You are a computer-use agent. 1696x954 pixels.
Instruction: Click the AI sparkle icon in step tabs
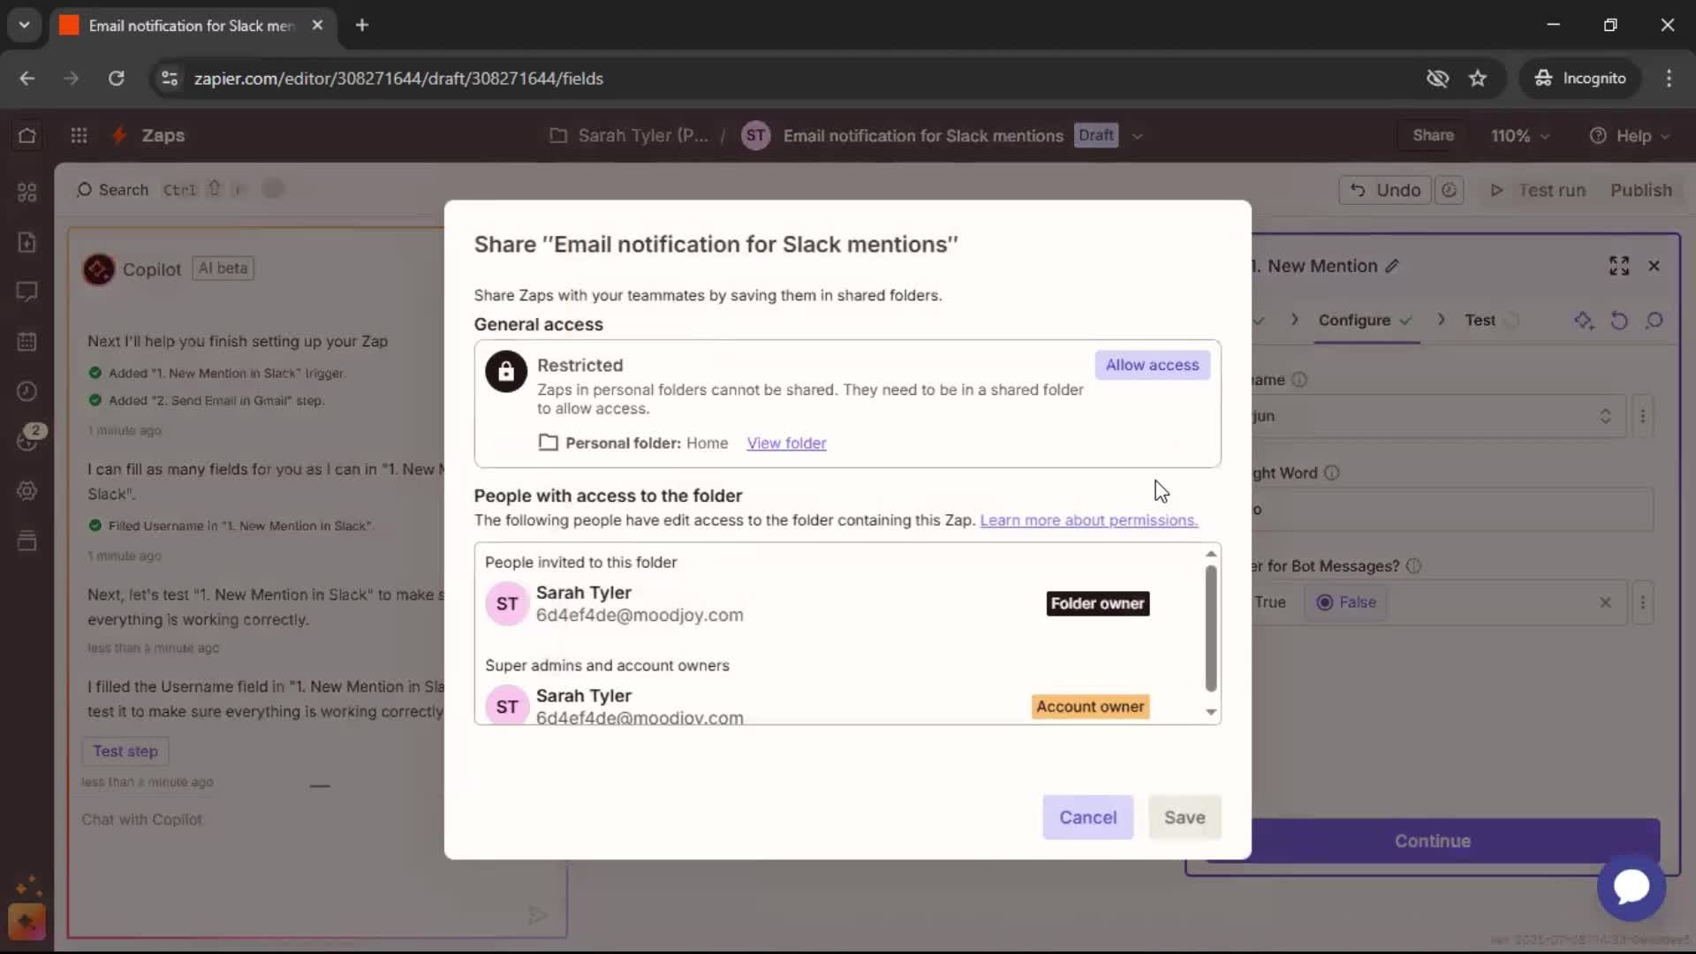coord(1584,320)
